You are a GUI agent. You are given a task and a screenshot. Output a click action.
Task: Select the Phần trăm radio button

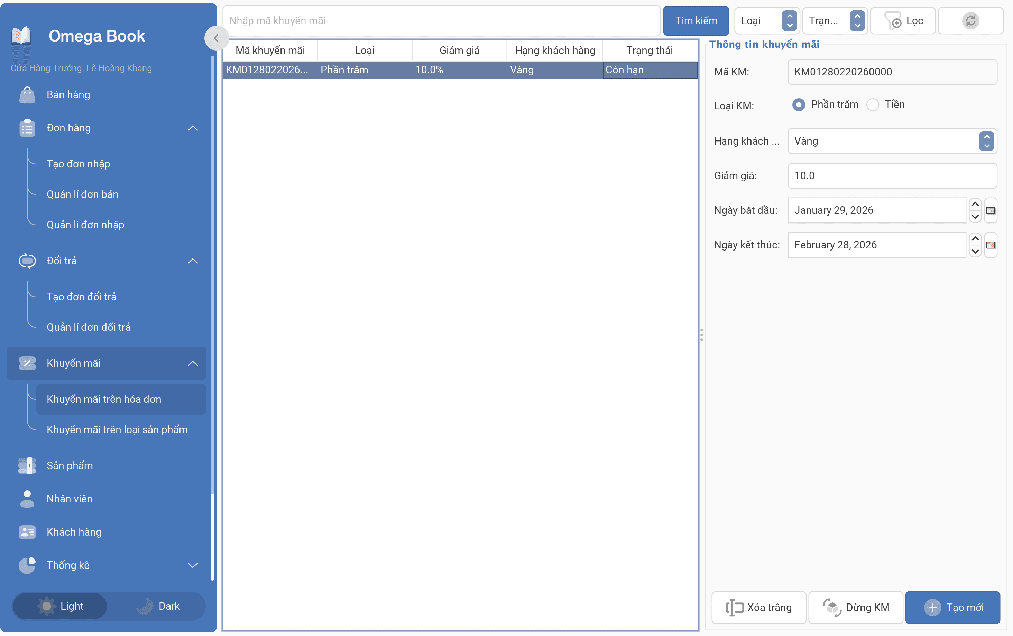799,105
